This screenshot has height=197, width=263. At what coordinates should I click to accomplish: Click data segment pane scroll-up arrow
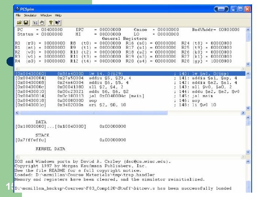(248, 117)
